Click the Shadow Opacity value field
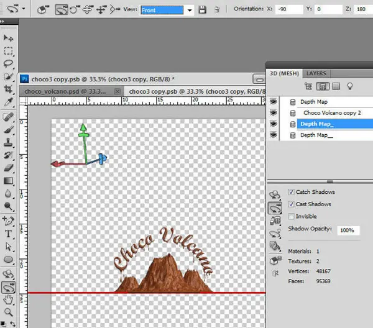The width and height of the screenshot is (373, 328). point(348,230)
